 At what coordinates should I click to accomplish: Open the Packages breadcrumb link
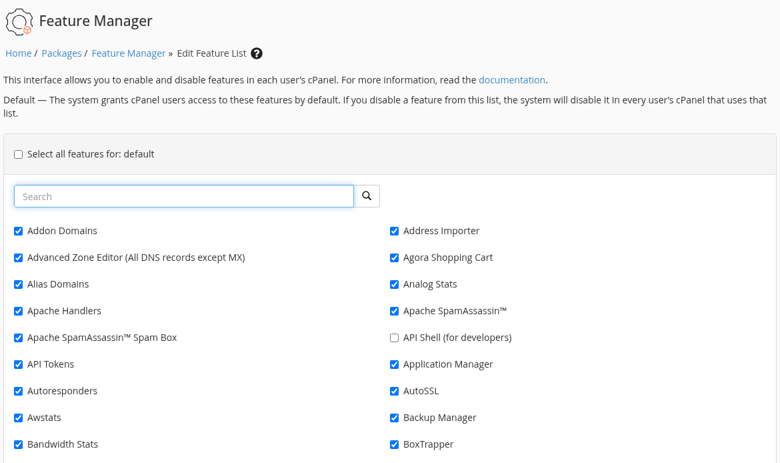(62, 53)
